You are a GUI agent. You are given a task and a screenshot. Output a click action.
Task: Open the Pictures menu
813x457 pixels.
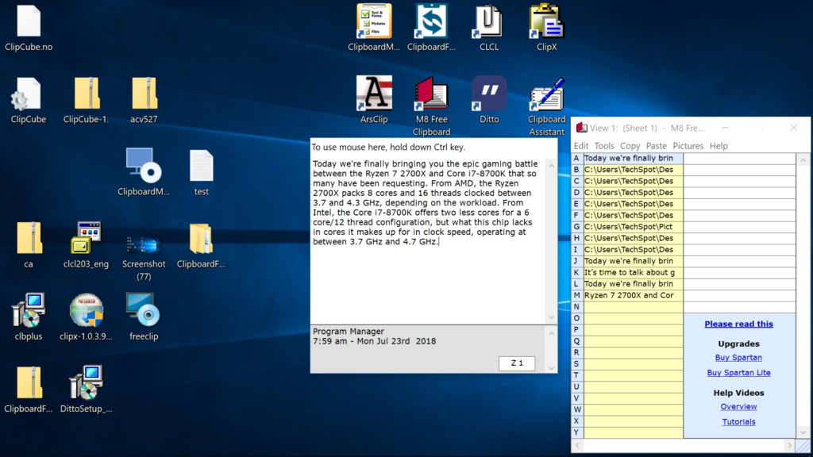tap(688, 145)
